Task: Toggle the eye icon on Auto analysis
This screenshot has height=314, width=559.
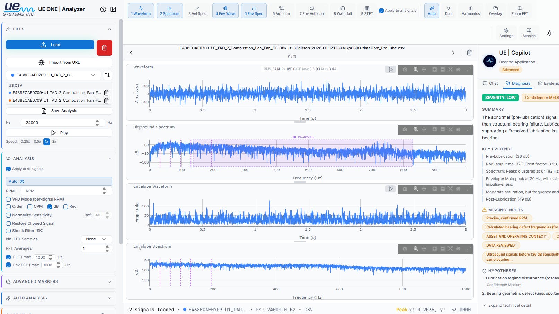Action: 22,181
